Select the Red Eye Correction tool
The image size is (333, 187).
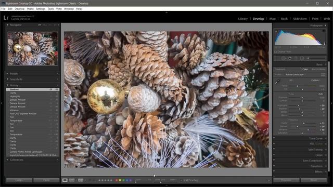[x=290, y=58]
